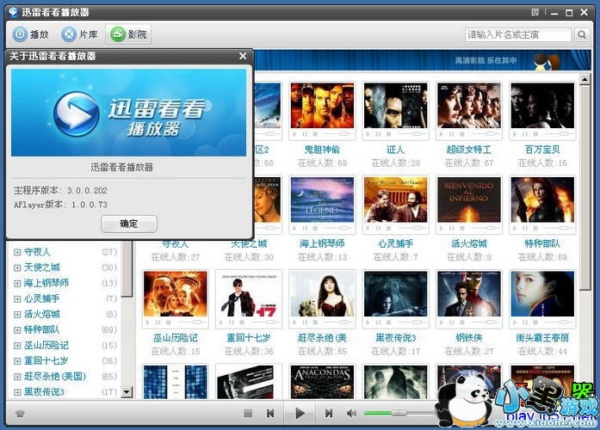Viewport: 600px width, 430px height.
Task: Expand the 心灵捕手 tree node
Action: [x=17, y=299]
